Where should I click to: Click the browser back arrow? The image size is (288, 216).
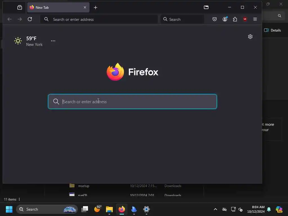(10, 19)
